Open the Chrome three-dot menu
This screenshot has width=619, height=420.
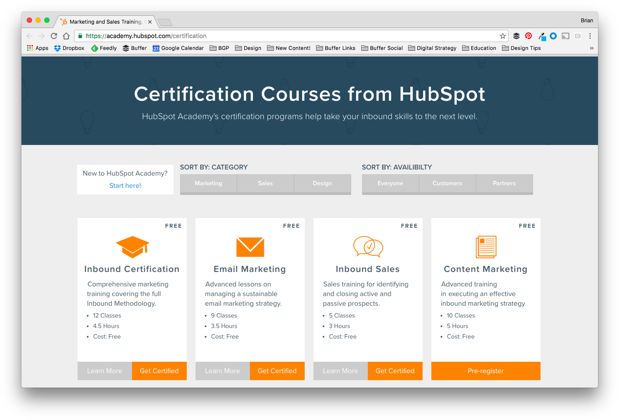tap(591, 36)
